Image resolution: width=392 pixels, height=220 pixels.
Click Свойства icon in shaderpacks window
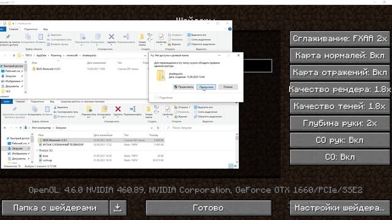tap(161, 37)
